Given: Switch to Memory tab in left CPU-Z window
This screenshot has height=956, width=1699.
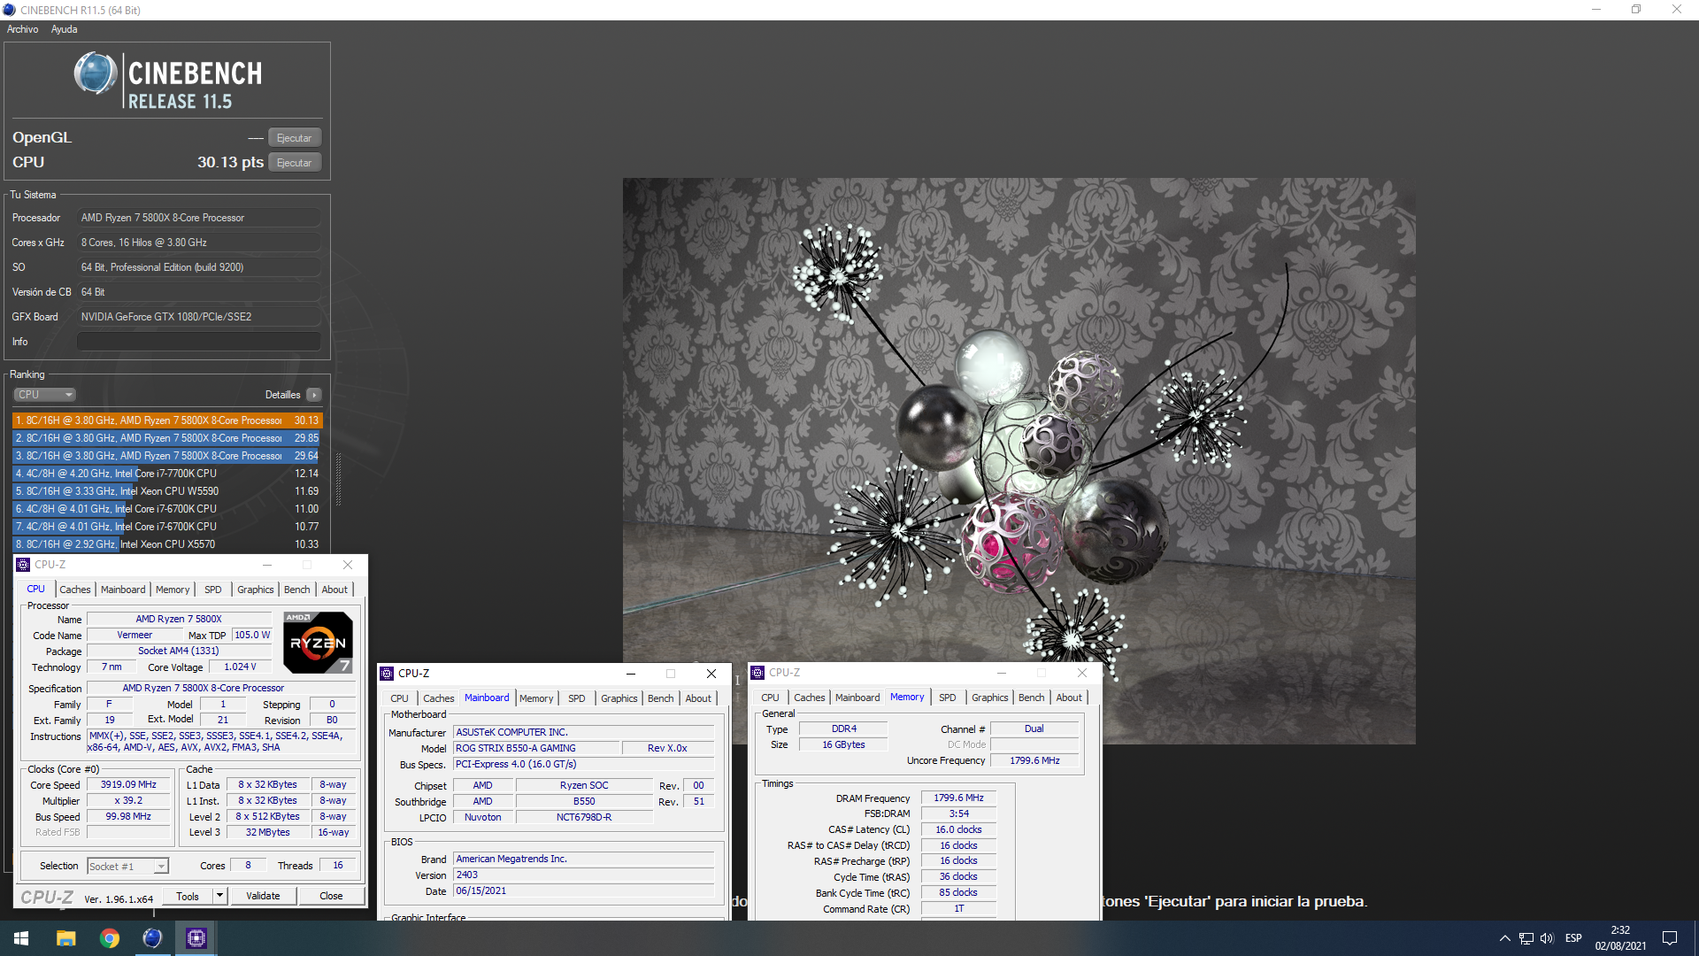Looking at the screenshot, I should click(173, 590).
